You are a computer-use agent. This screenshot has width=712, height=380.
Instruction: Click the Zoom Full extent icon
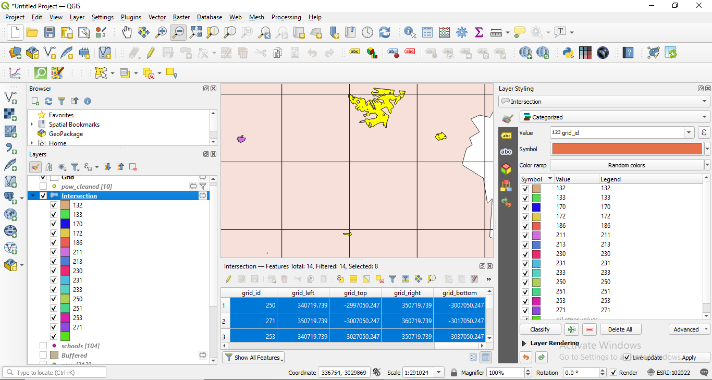click(195, 32)
